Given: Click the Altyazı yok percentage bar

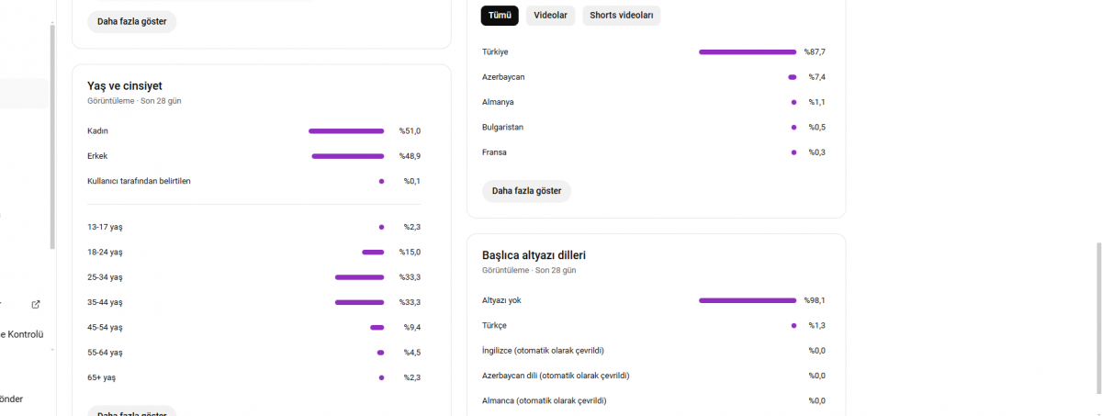Looking at the screenshot, I should pyautogui.click(x=748, y=300).
